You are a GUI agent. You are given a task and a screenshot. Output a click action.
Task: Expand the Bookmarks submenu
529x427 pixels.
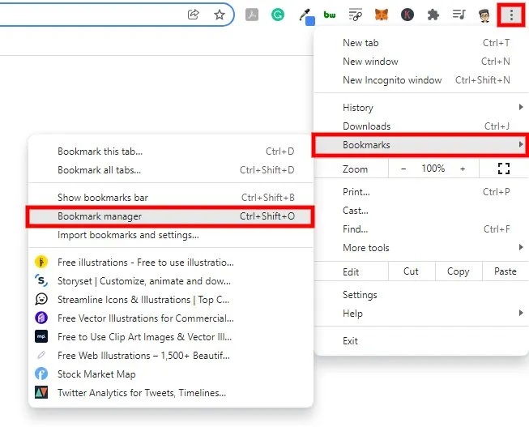click(420, 145)
